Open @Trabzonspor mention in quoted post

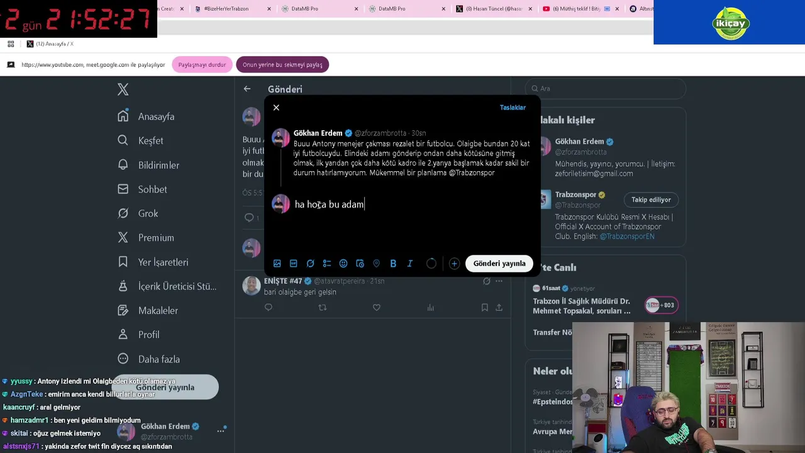coord(472,172)
